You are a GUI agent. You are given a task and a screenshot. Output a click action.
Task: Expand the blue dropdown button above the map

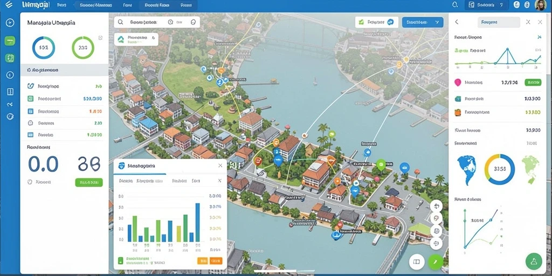[423, 22]
